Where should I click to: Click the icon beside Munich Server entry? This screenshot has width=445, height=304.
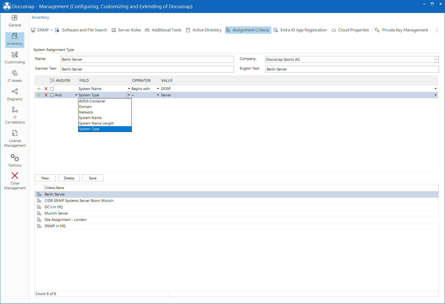(39, 213)
